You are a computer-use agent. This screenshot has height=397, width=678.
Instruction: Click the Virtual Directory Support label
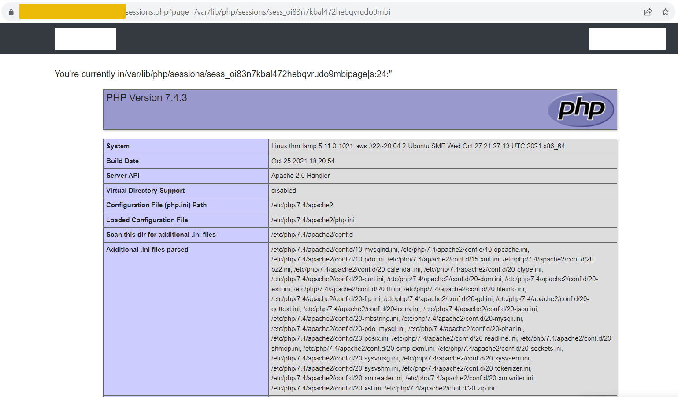(145, 191)
